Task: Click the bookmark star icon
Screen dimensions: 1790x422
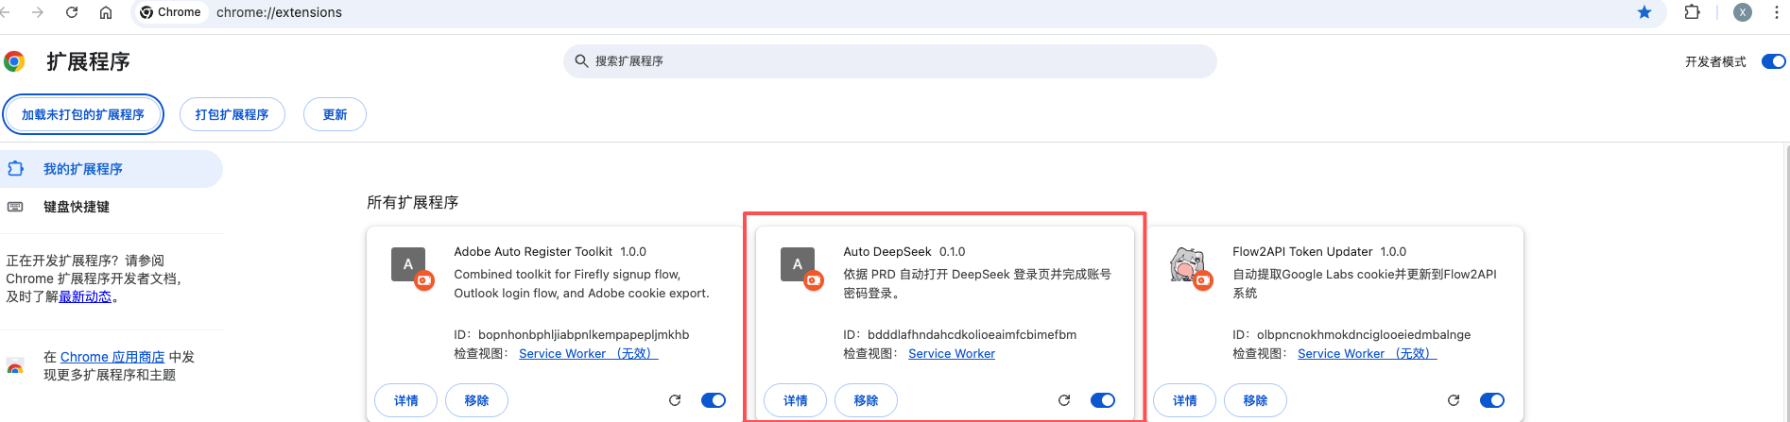Action: pos(1644,12)
